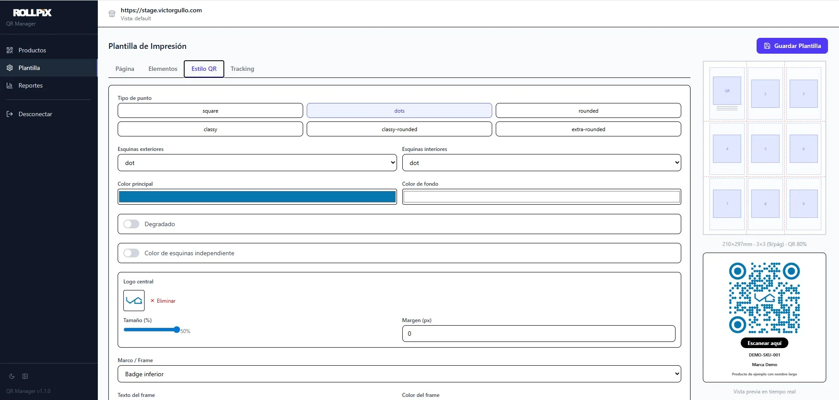Click the 'Marca Demo' text in the preview
The height and width of the screenshot is (400, 839).
765,365
